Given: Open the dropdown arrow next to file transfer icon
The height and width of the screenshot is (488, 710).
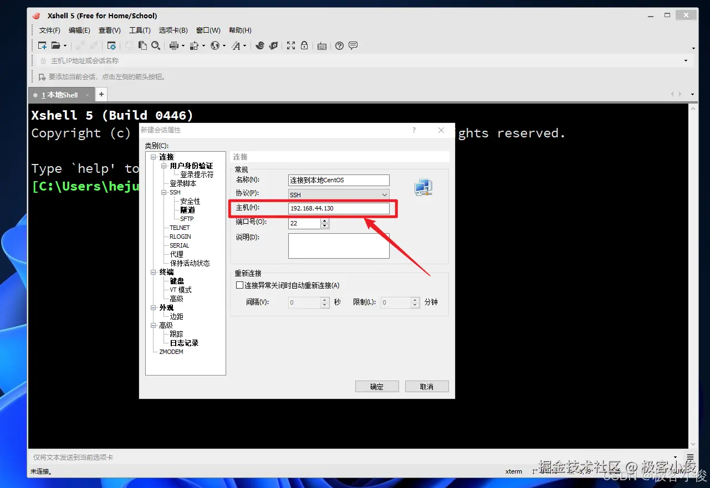Looking at the screenshot, I should pyautogui.click(x=203, y=46).
